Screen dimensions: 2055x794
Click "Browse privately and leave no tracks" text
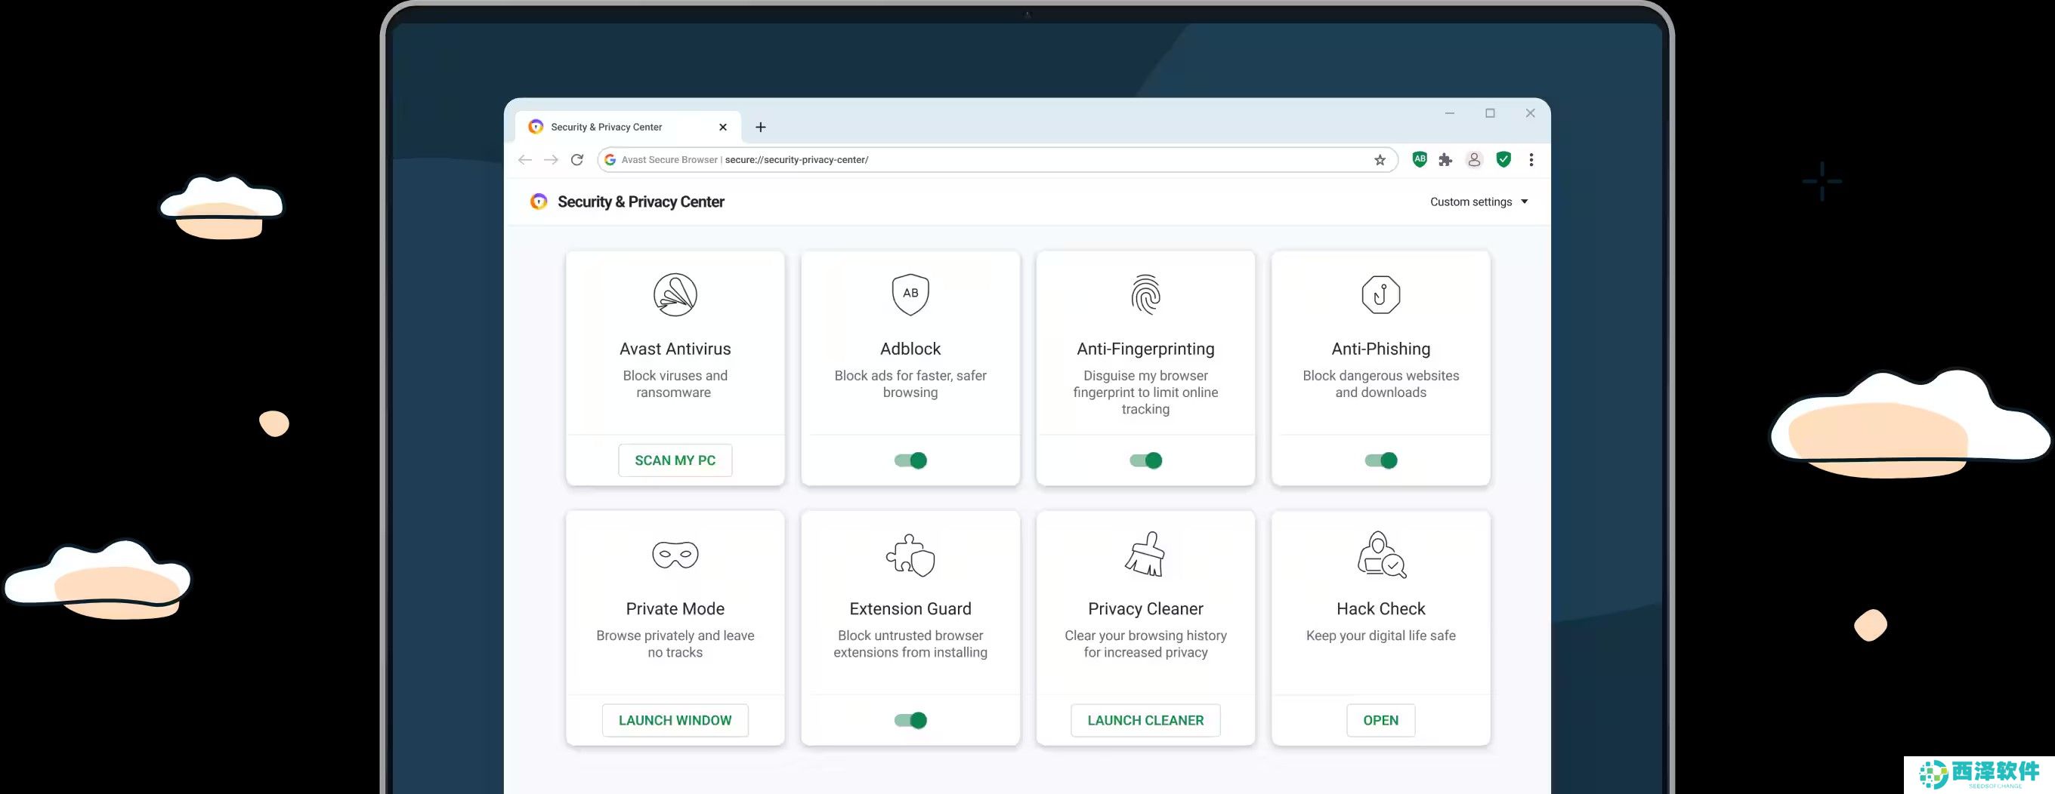(x=675, y=644)
